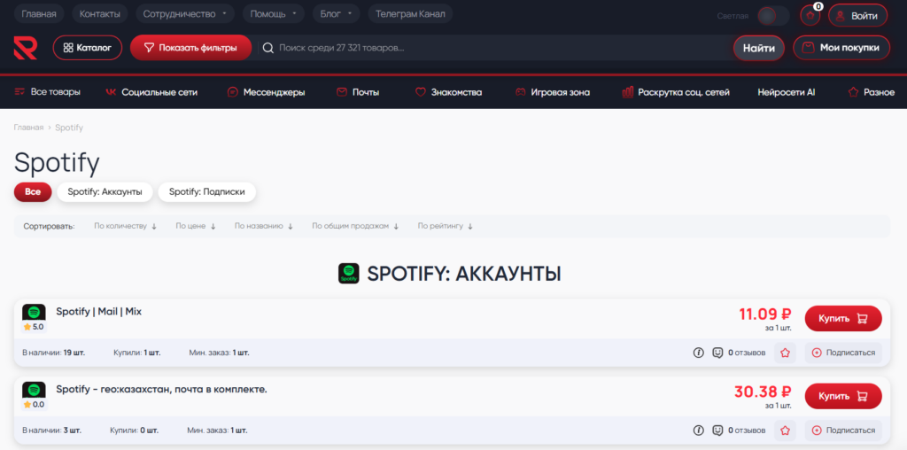Click reviews smiley icon on Mail Mix row

(x=717, y=353)
